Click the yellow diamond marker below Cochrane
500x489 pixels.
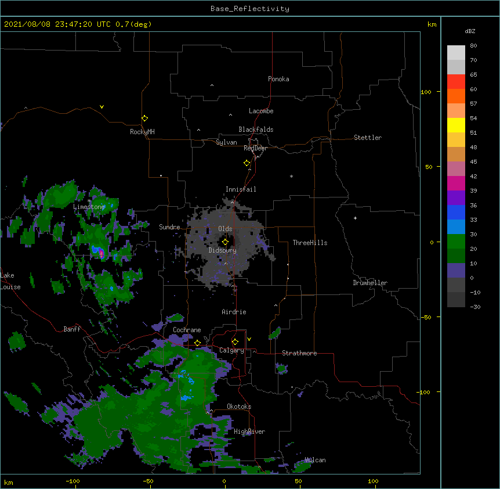[197, 343]
